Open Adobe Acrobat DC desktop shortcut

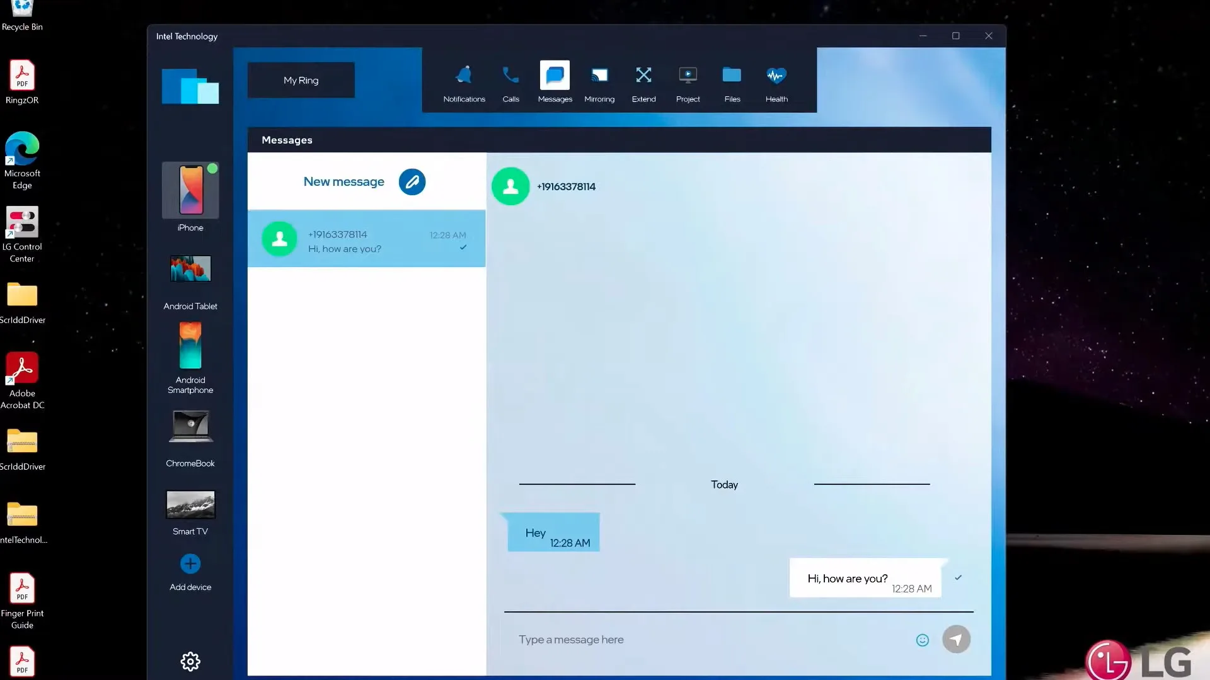pos(22,381)
